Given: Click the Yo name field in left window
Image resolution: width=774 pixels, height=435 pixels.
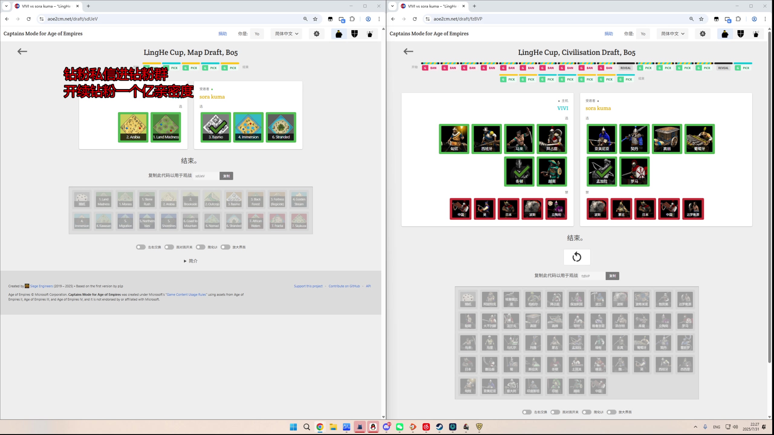Looking at the screenshot, I should 257,34.
